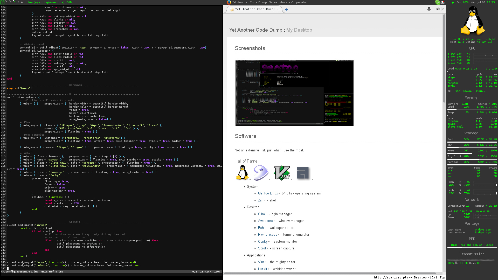Click the Vol 10% volume widget
Screen dimensions: 498x280
(463, 2)
